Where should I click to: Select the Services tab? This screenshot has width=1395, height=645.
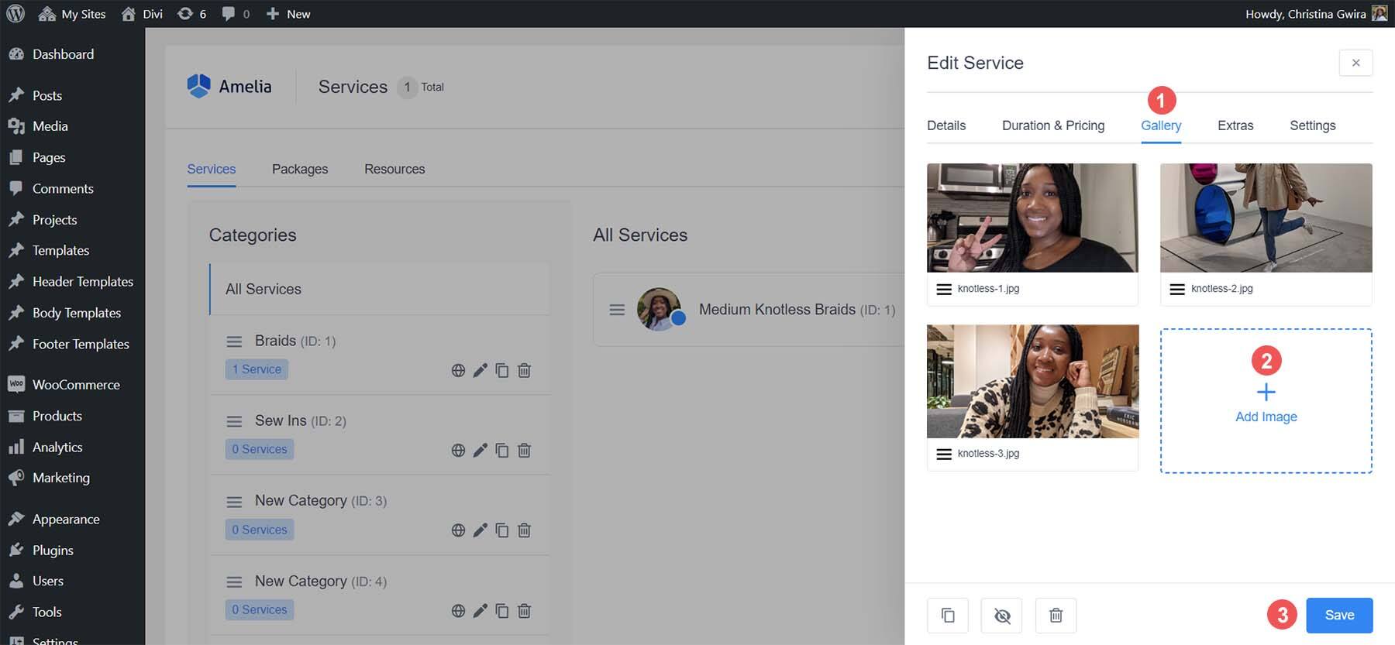click(x=212, y=169)
